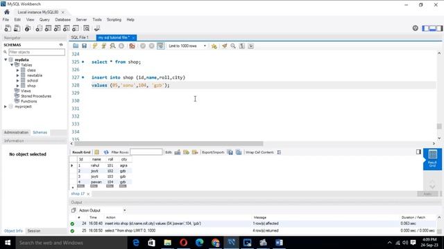The image size is (444, 249).
Task: Switch to SQL File 1 tab
Action: click(80, 37)
